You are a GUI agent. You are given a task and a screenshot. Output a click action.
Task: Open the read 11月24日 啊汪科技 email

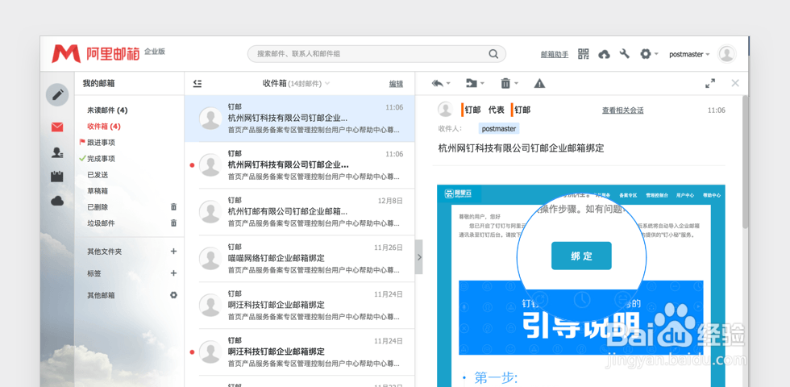300,305
